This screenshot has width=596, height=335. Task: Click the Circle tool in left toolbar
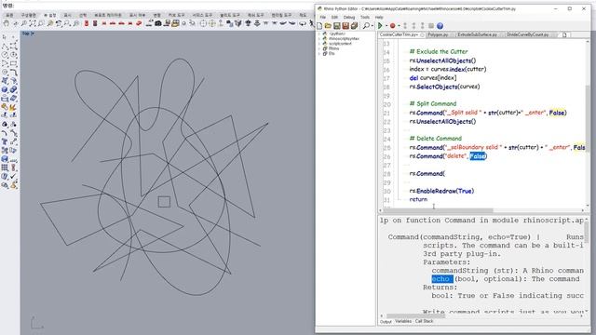coord(5,55)
